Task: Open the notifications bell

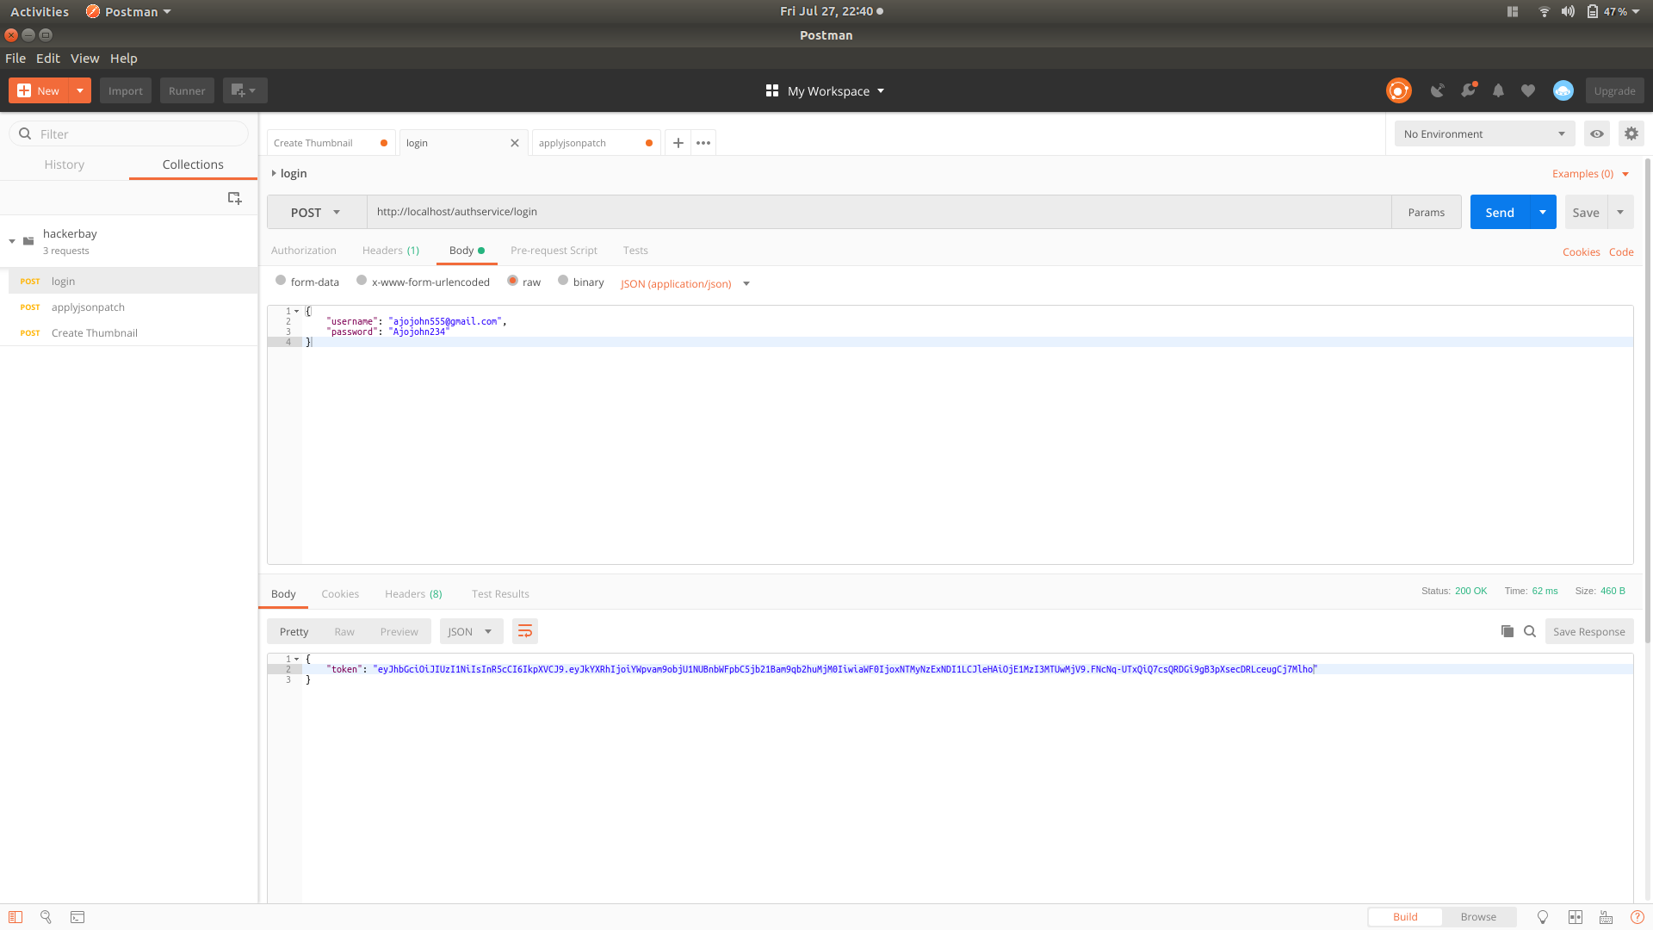Action: point(1498,90)
